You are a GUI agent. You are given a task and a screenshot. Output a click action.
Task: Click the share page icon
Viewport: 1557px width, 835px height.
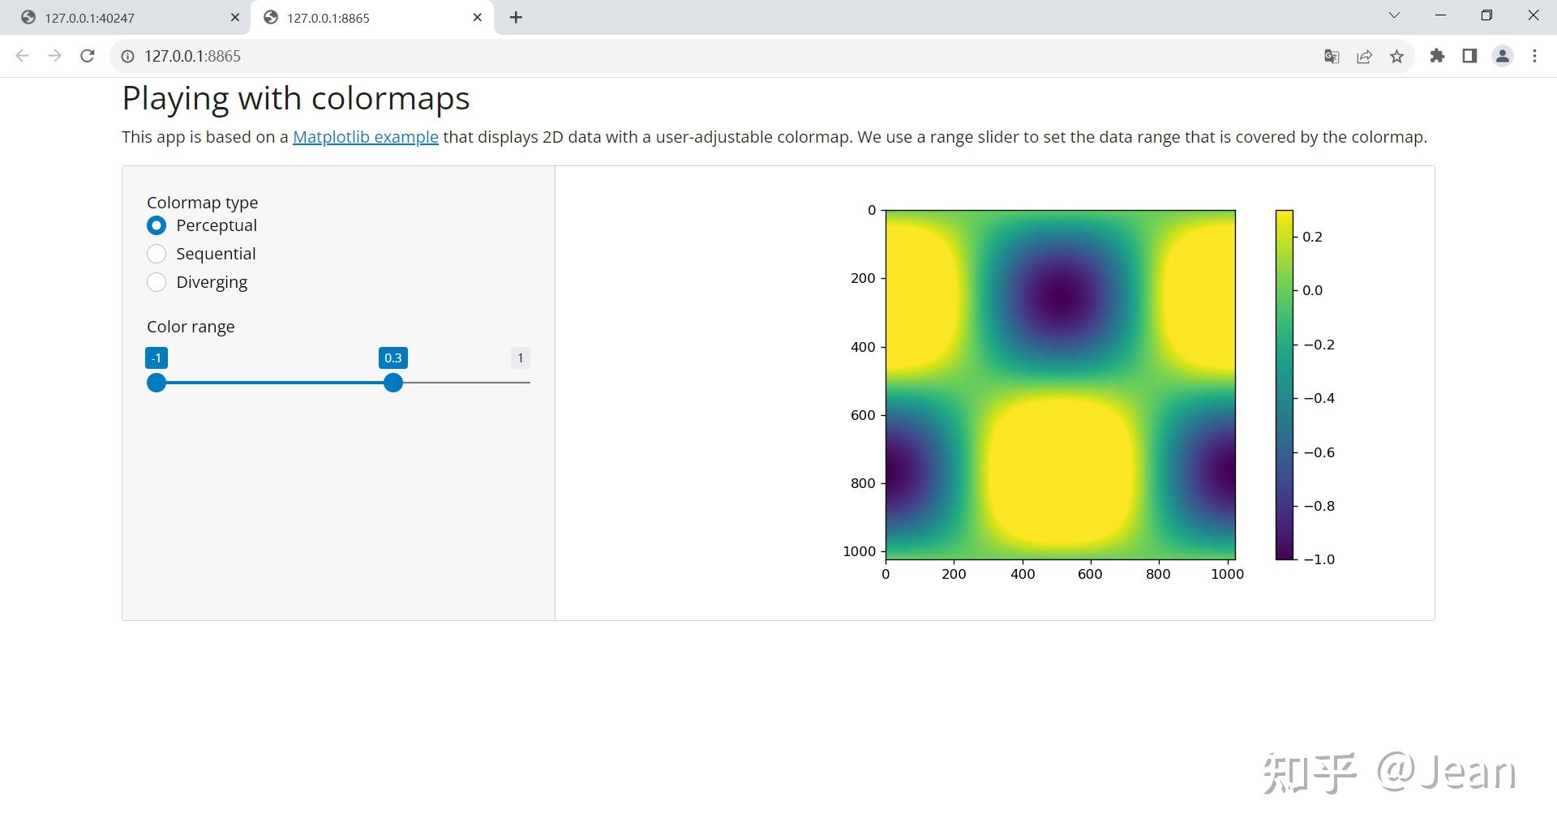click(1364, 56)
